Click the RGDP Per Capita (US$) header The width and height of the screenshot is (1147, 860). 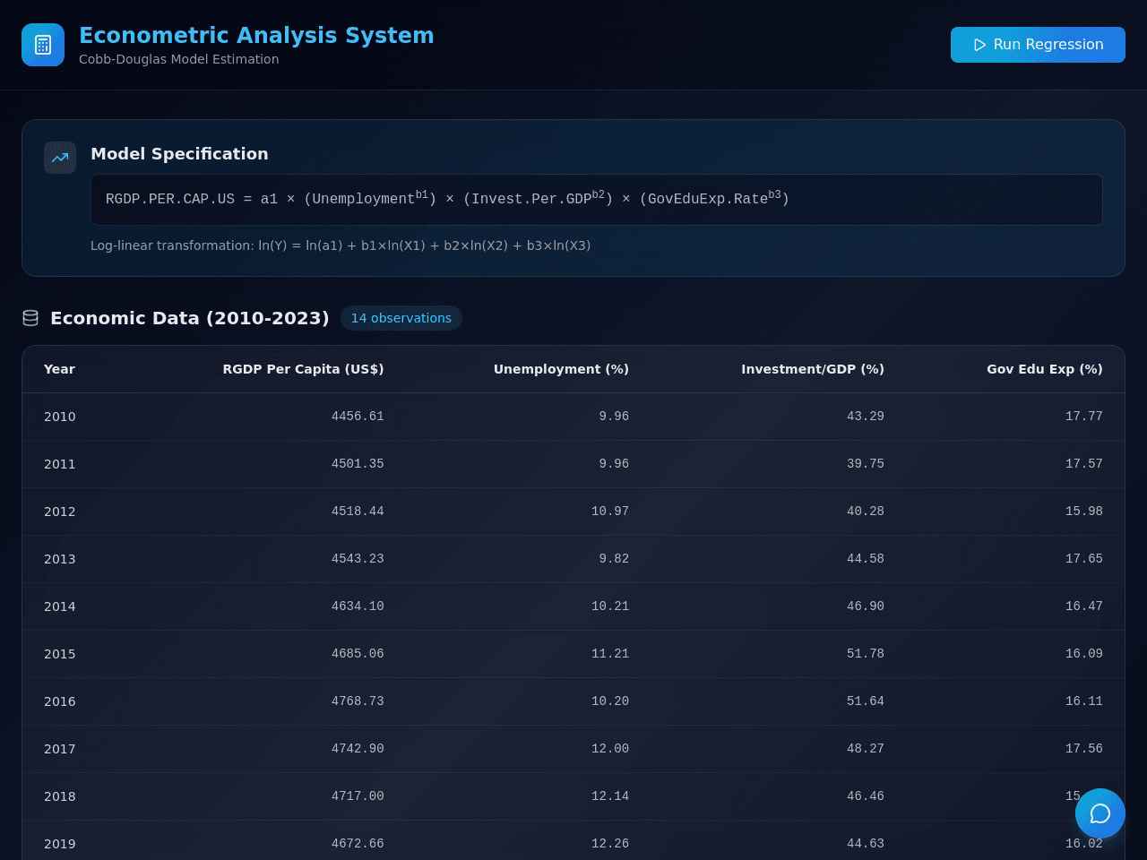pyautogui.click(x=303, y=369)
